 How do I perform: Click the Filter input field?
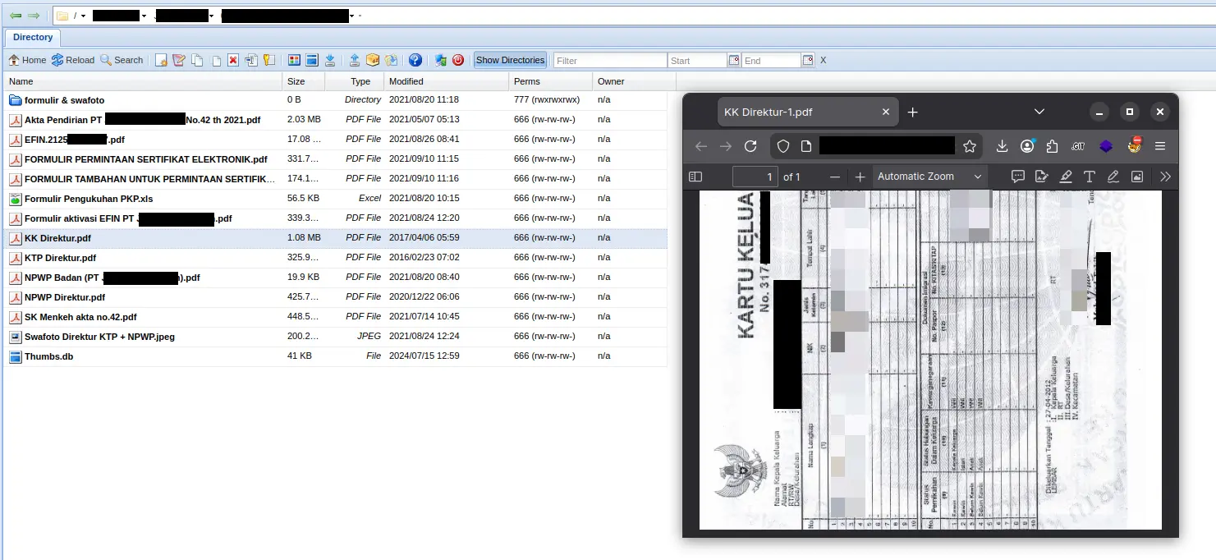tap(610, 61)
